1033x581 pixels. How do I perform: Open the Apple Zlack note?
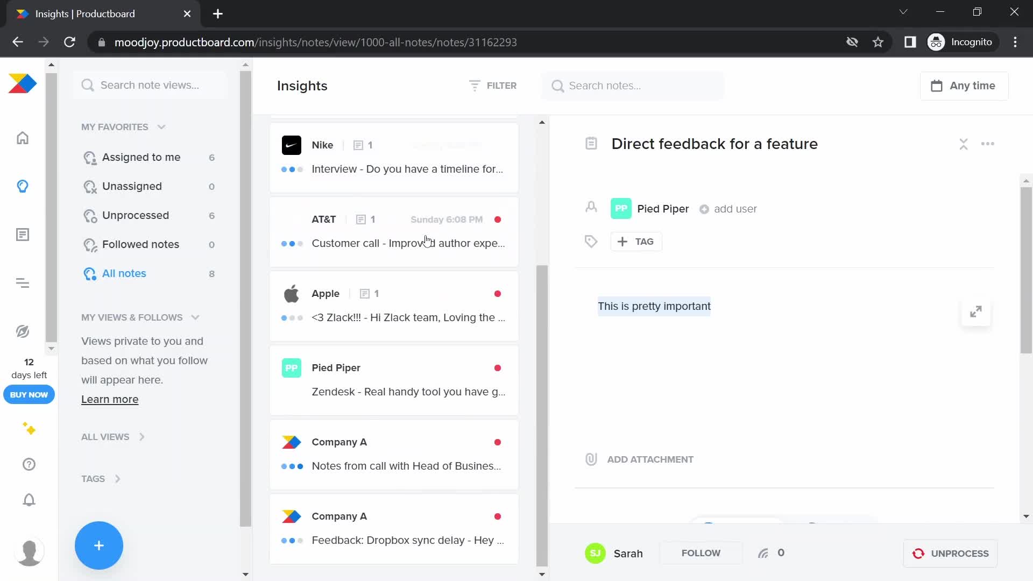pos(394,306)
